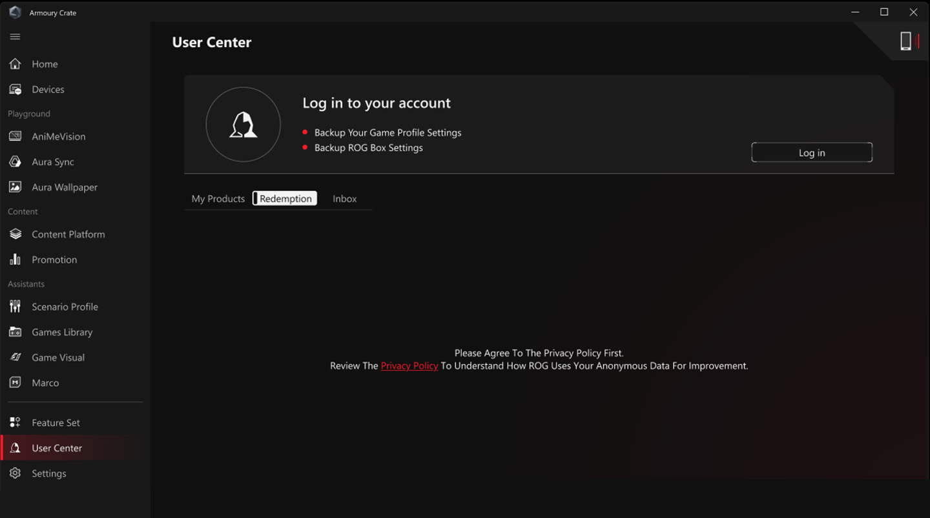Open the Marco macro icon
This screenshot has height=518, width=930.
pyautogui.click(x=15, y=382)
